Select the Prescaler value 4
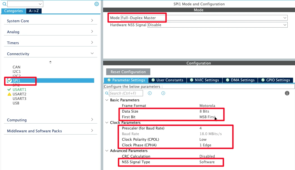295x170 pixels. point(201,128)
